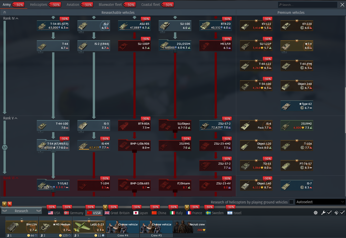Select the locked SU-100P card
346x238 pixels.
coord(134,46)
